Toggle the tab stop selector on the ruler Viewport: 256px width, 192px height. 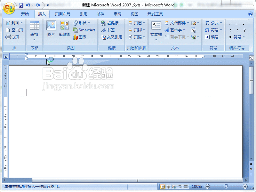[5, 57]
